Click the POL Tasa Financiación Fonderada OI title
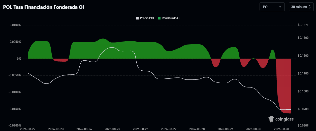 click(44, 7)
